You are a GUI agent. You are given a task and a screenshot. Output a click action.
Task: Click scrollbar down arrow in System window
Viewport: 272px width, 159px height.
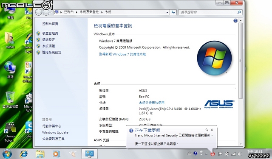[x=241, y=144]
